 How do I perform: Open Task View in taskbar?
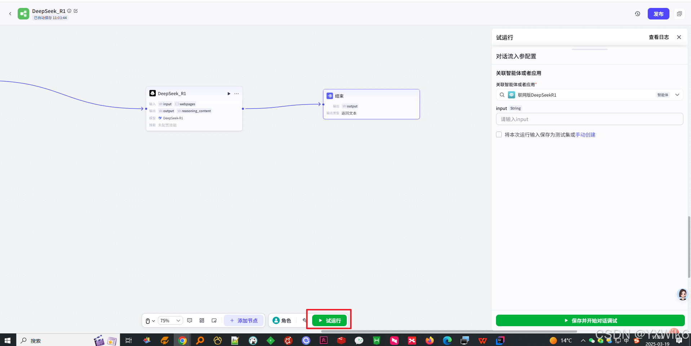(129, 340)
